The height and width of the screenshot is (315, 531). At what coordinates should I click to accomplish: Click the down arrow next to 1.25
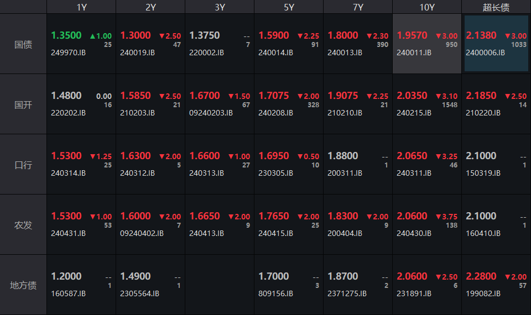tap(93, 156)
